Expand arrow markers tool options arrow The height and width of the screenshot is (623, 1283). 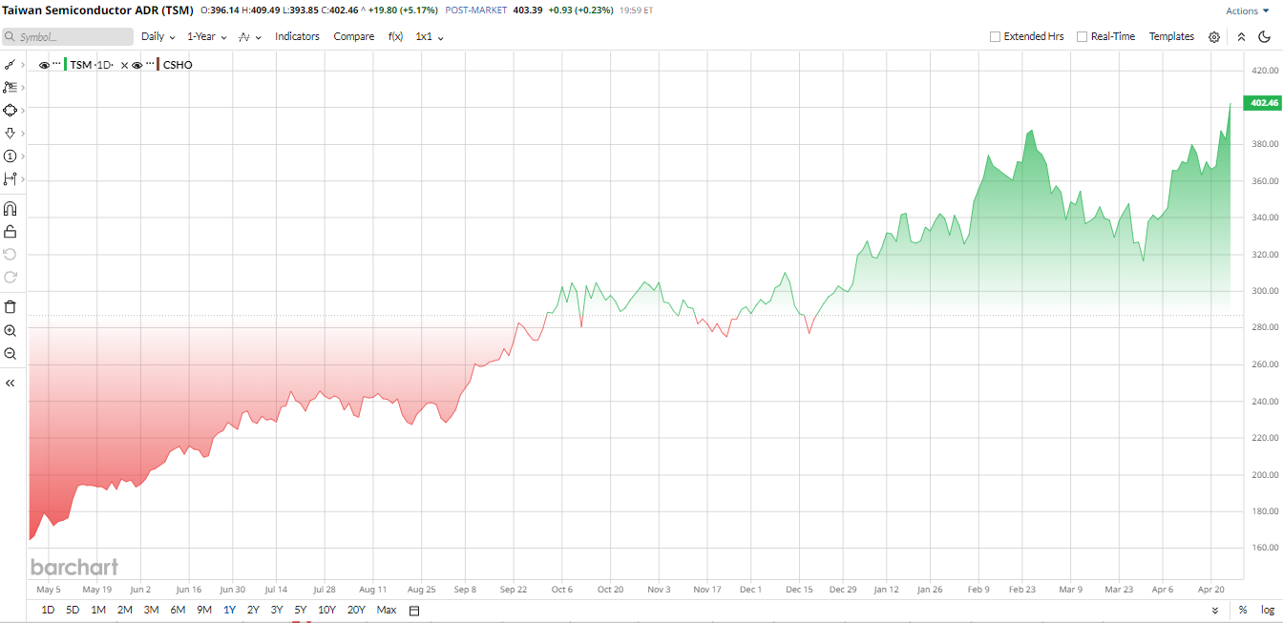tap(22, 133)
